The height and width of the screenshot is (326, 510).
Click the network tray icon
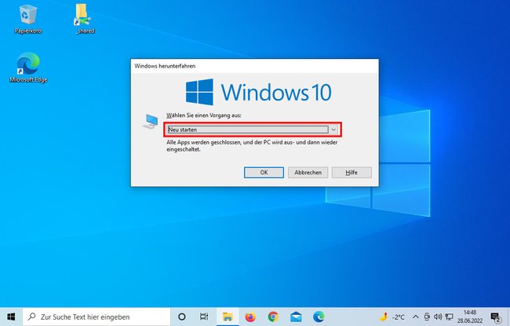pyautogui.click(x=449, y=317)
